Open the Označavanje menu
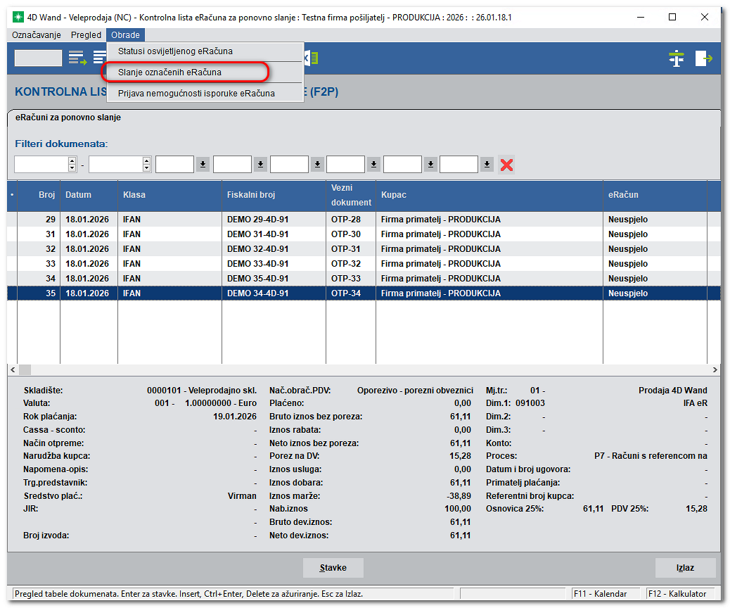 [x=37, y=35]
